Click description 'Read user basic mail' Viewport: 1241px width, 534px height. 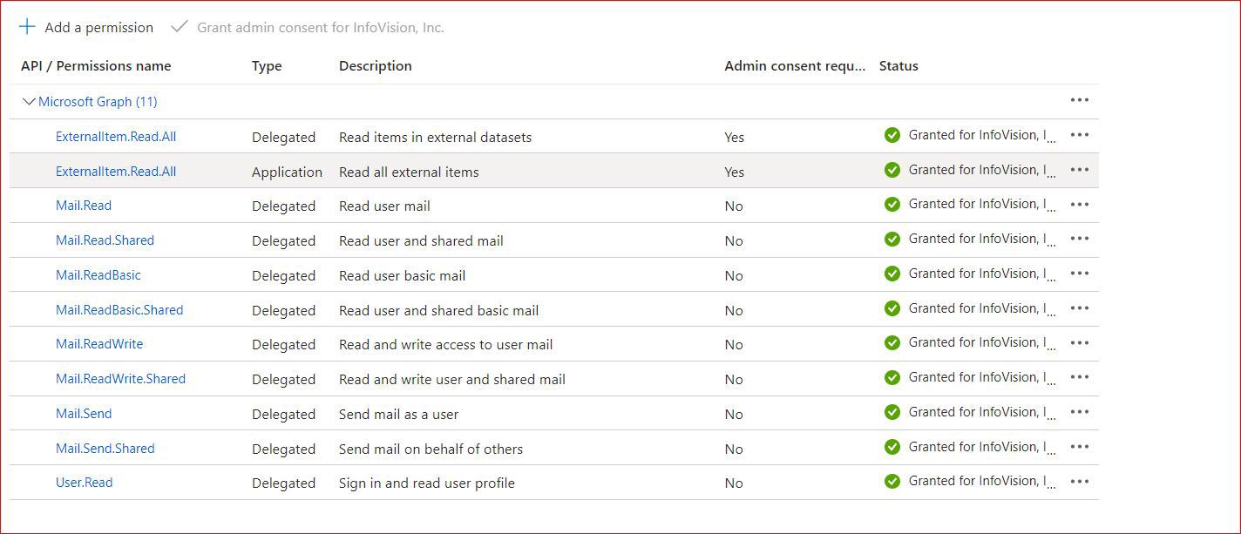pos(402,276)
